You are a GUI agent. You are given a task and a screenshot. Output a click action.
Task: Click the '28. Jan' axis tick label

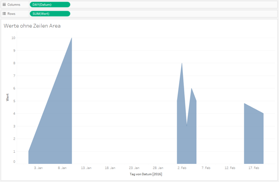point(158,168)
